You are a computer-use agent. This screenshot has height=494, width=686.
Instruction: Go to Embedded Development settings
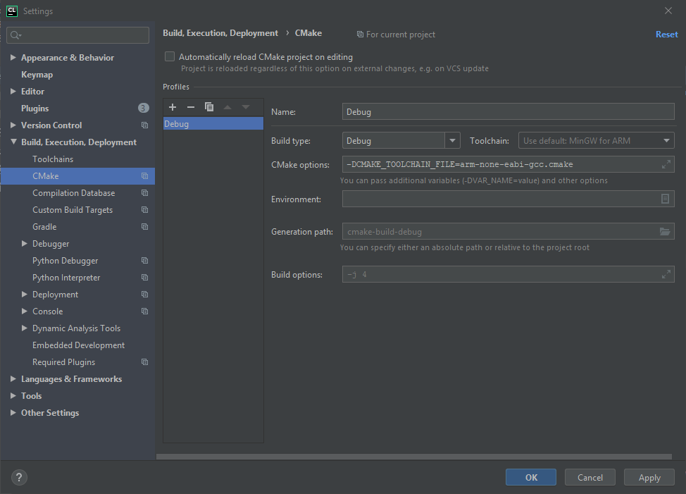[x=77, y=345]
